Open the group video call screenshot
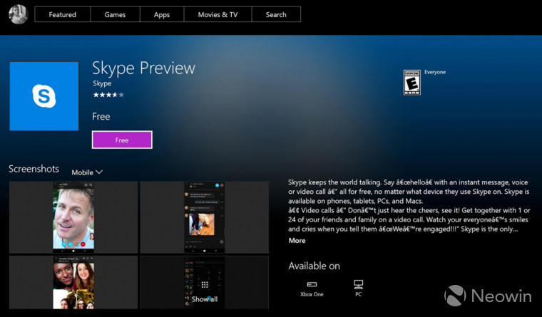542x317 pixels. coord(73,282)
